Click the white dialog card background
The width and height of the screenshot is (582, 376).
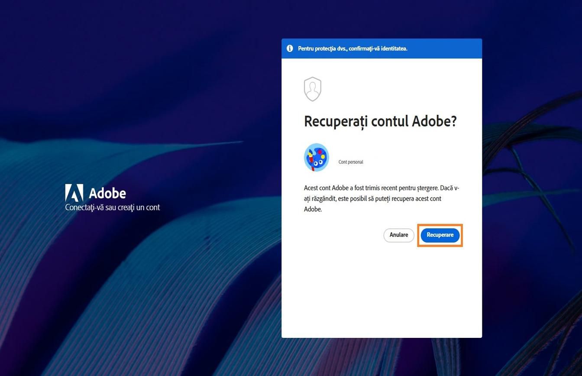pos(381,295)
